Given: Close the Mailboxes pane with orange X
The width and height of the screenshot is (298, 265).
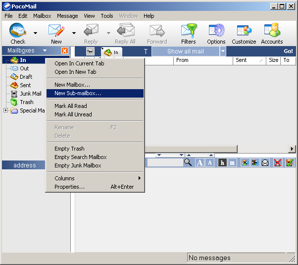Looking at the screenshot, I should tap(65, 51).
